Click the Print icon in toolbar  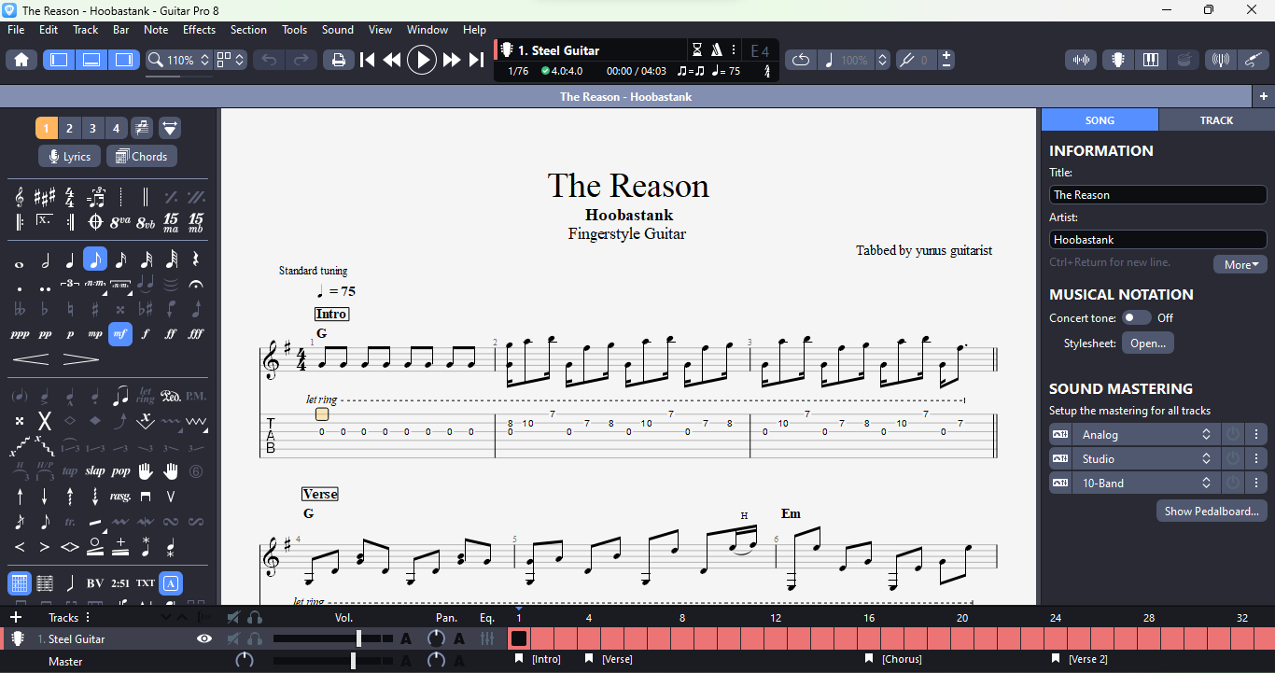click(x=339, y=60)
